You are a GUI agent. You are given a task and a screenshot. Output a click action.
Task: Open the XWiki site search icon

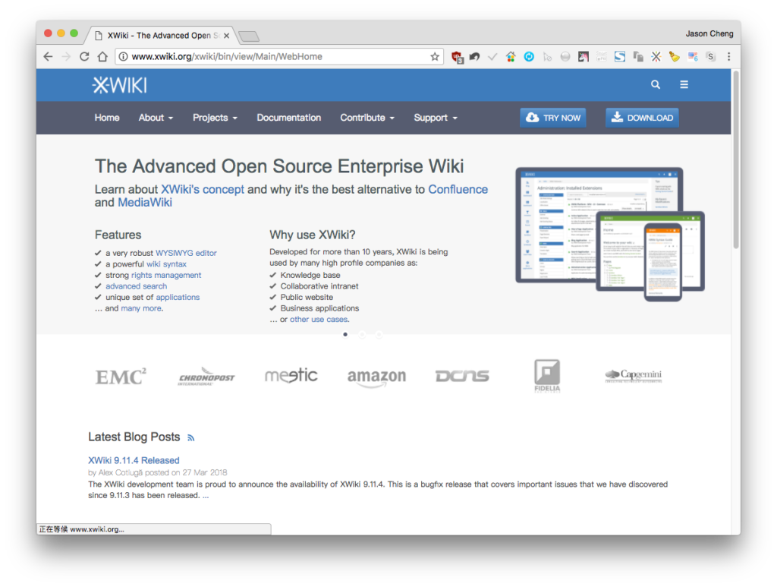pyautogui.click(x=655, y=85)
